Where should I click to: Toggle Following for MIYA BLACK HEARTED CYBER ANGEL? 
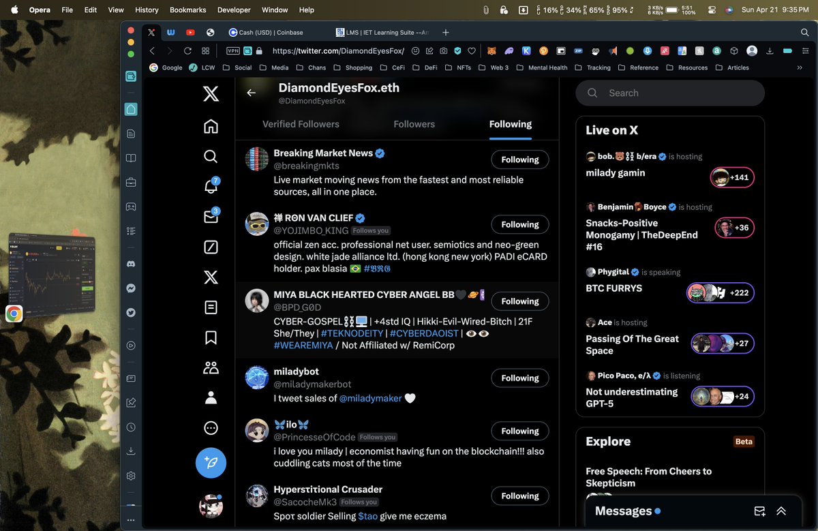click(520, 301)
